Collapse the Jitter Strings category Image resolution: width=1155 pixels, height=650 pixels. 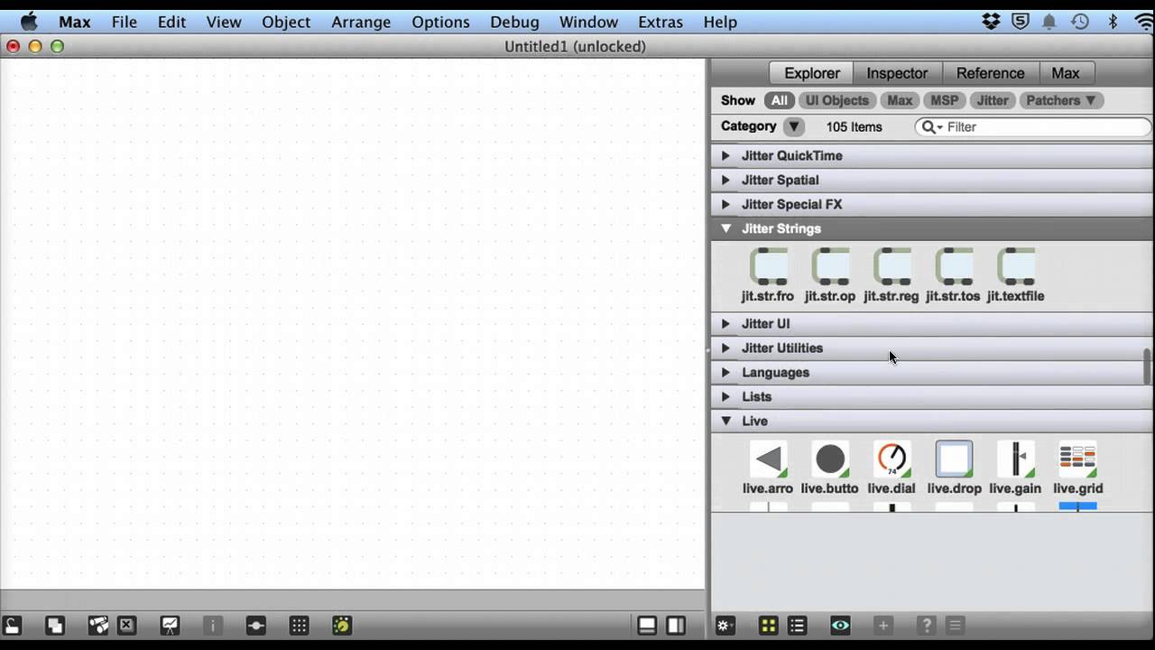coord(725,228)
